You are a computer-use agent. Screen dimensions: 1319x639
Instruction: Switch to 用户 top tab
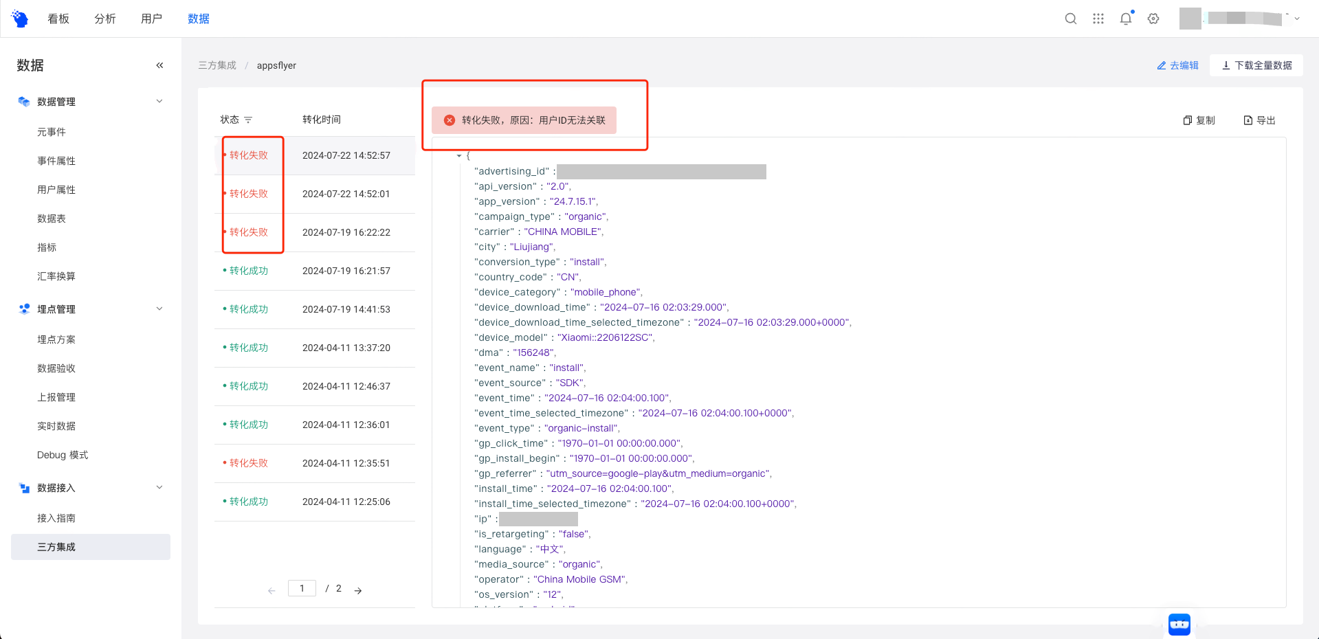(152, 19)
